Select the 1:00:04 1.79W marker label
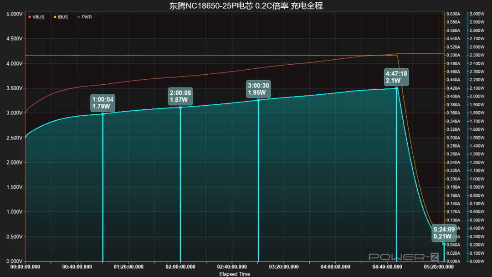The width and height of the screenshot is (492, 277). [x=102, y=103]
